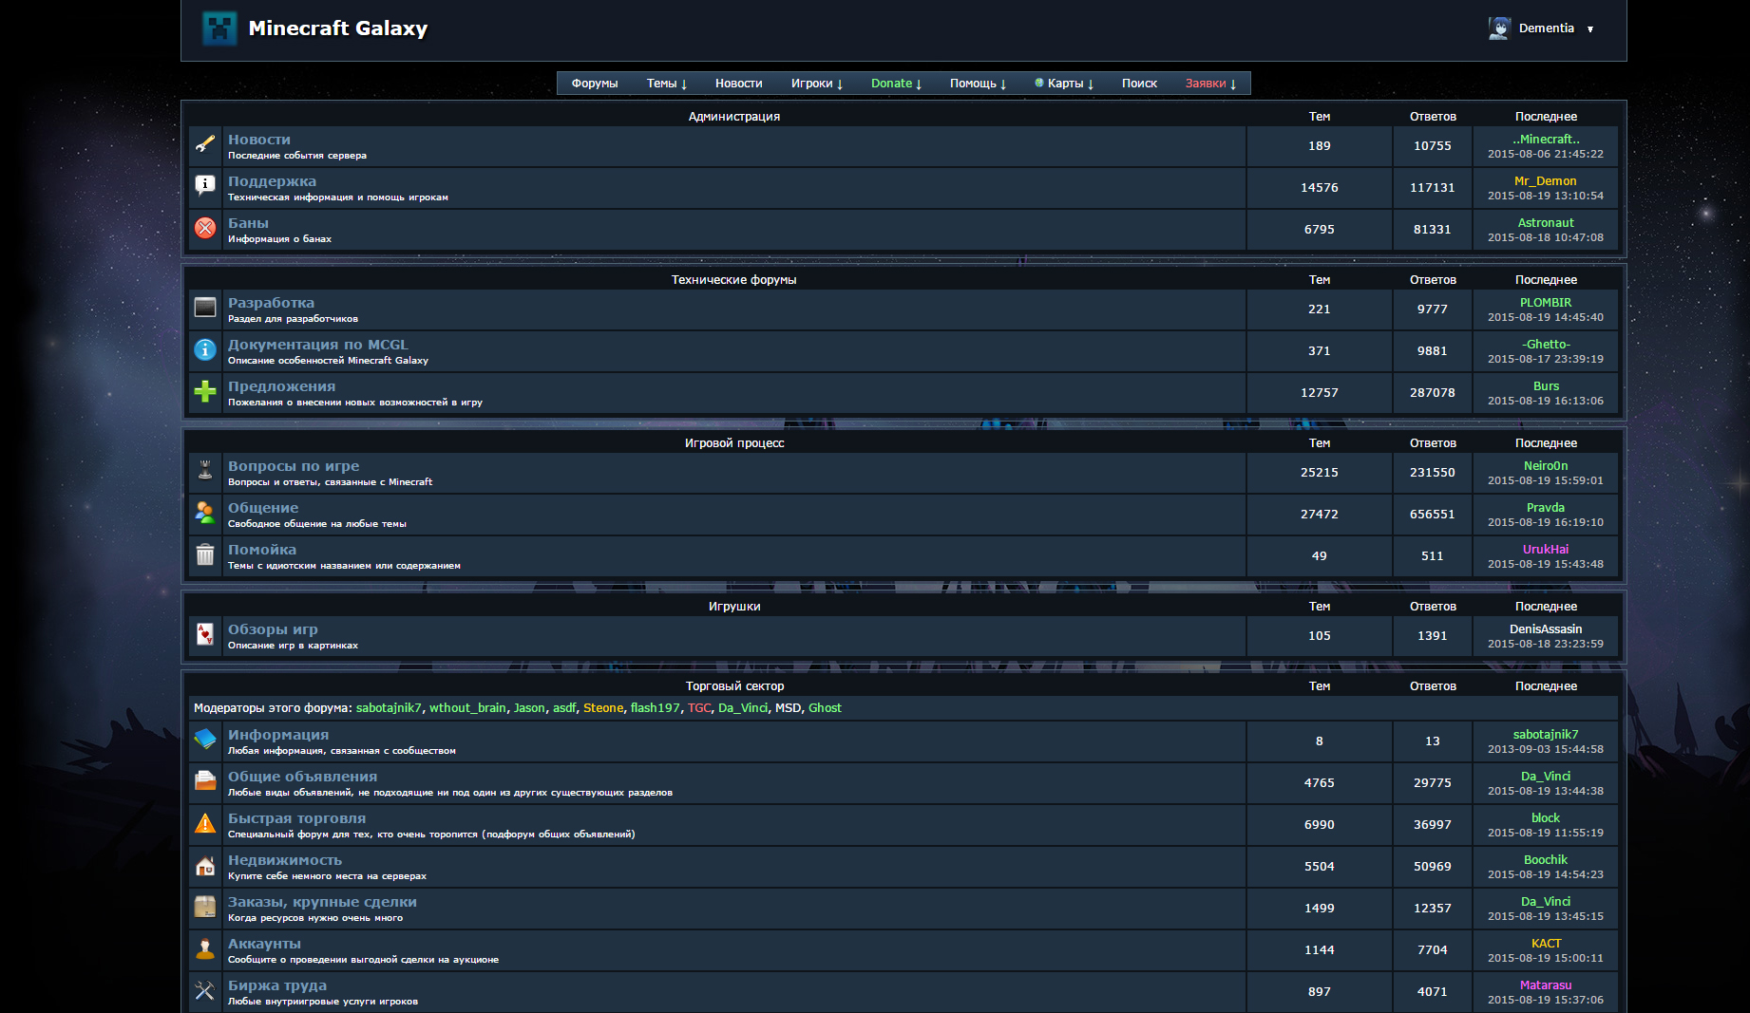Click the Поддержка speech bubble icon

click(x=205, y=185)
